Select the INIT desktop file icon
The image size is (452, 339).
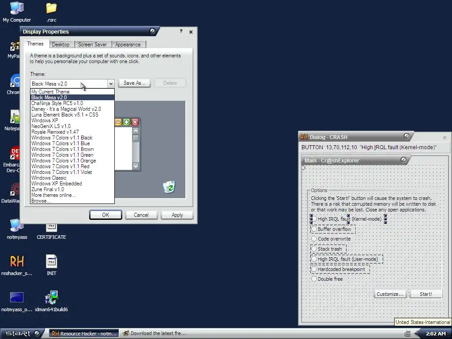point(51,265)
